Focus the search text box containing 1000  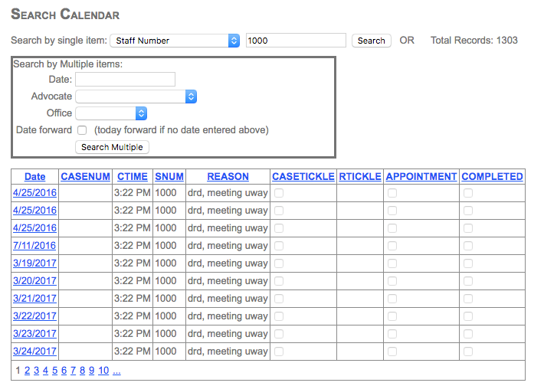tap(296, 41)
